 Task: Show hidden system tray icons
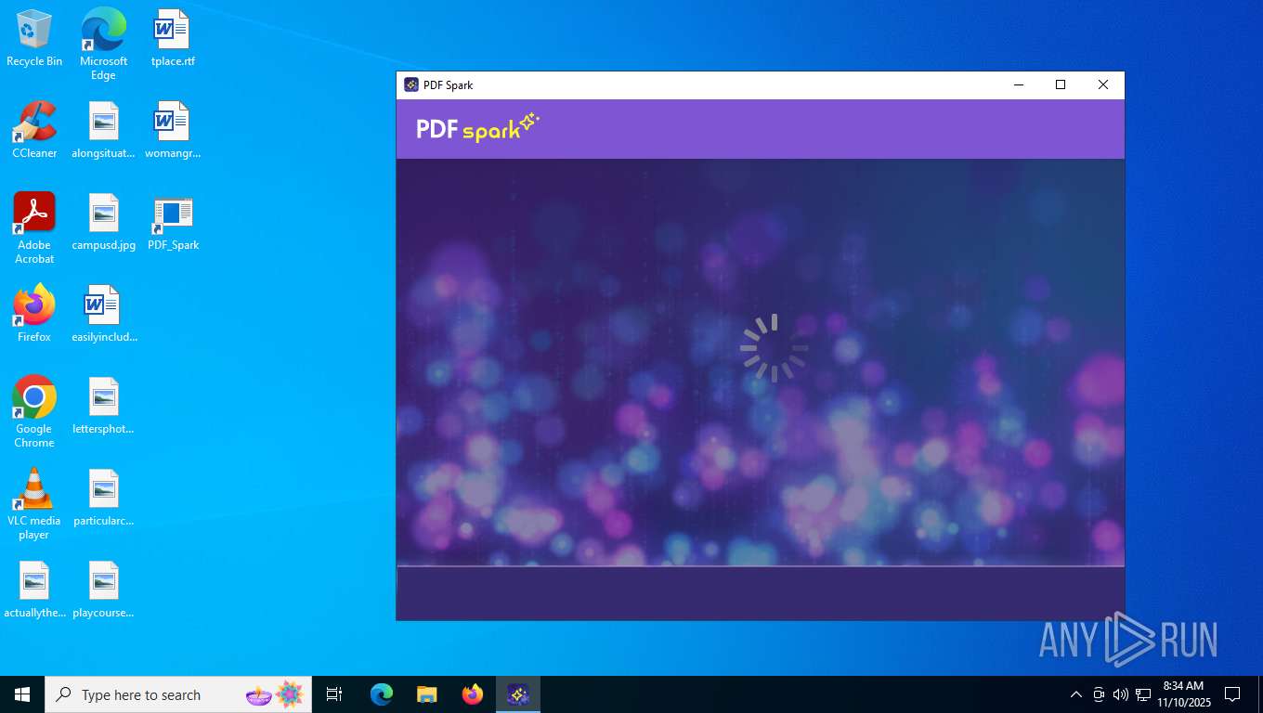[x=1076, y=694]
